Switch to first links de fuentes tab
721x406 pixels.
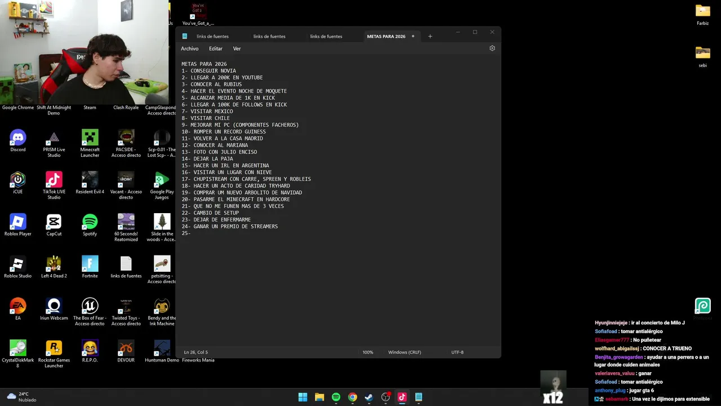[x=212, y=36]
